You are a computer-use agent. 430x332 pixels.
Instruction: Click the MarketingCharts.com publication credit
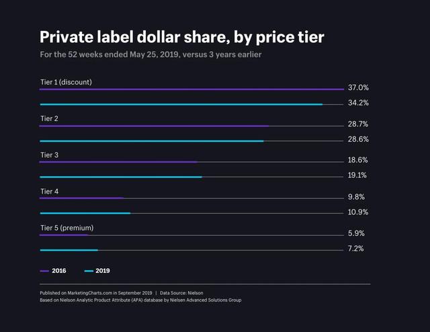pyautogui.click(x=96, y=293)
